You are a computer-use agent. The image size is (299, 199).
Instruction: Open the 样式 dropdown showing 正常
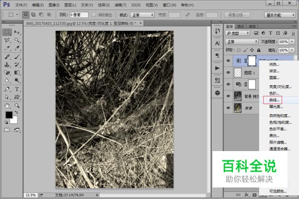tap(142, 15)
